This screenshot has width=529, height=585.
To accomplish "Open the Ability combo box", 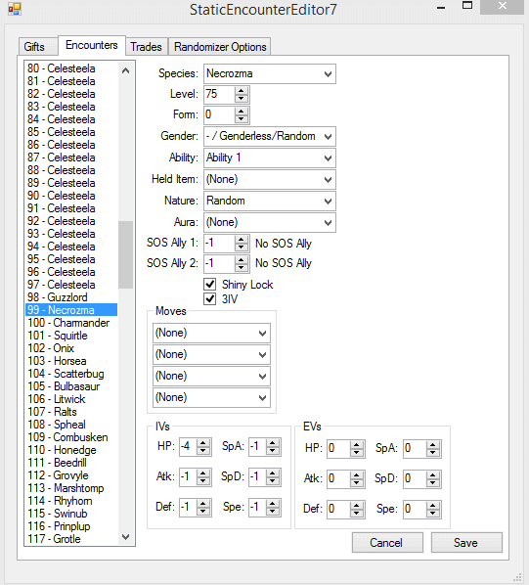I will (270, 157).
